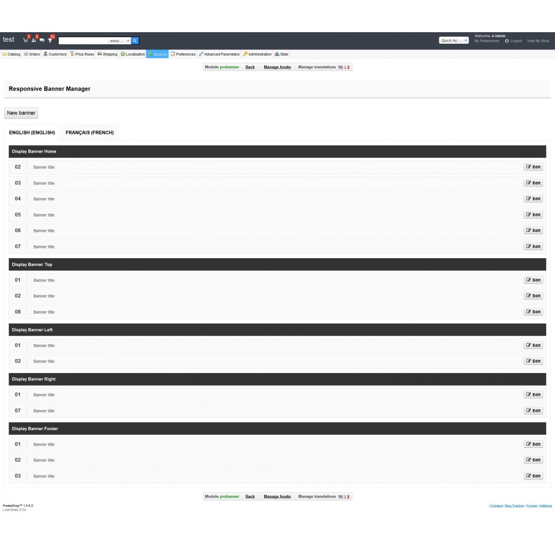Expand the Quick Access dropdown
Image resolution: width=555 pixels, height=555 pixels.
click(454, 41)
